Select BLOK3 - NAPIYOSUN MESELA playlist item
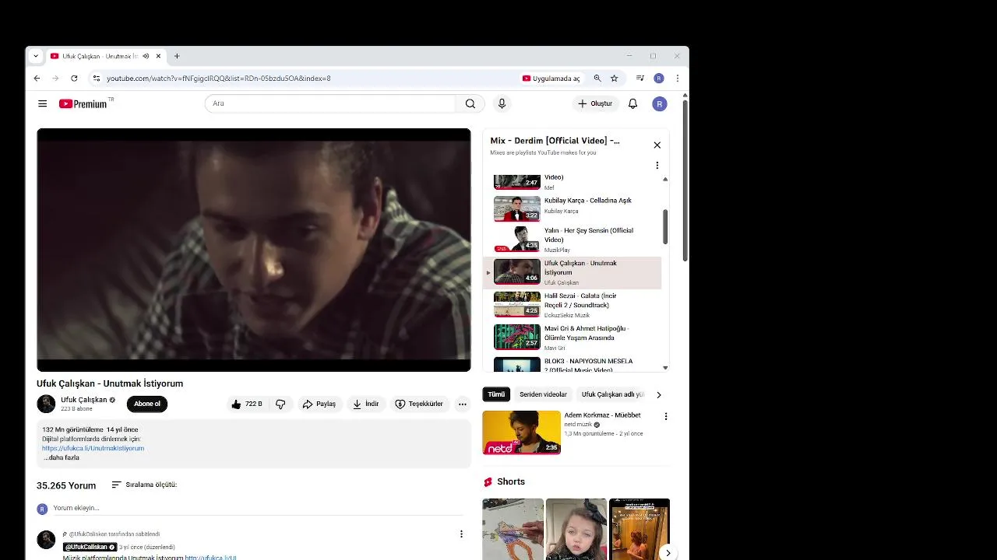 click(x=572, y=364)
